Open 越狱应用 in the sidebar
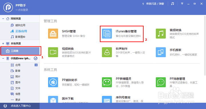Screen dimensions: 206x109 [x=20, y=25]
